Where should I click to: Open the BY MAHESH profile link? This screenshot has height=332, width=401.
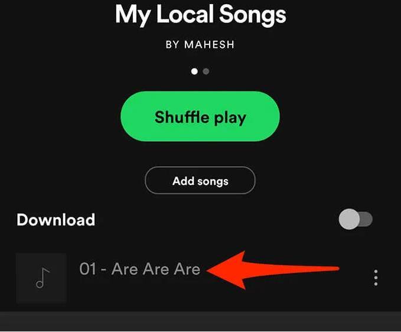200,44
